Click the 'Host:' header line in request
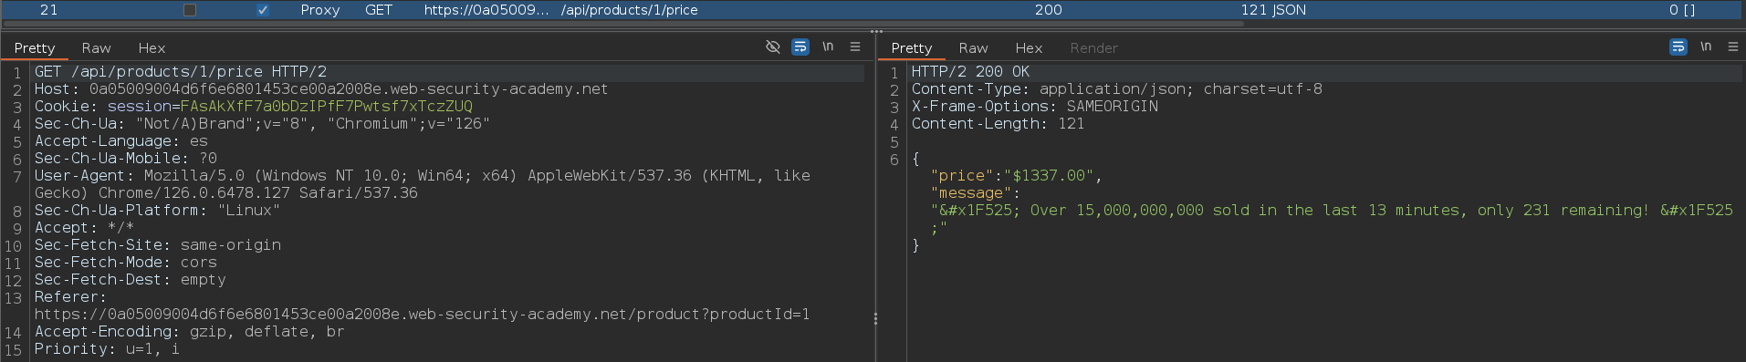The width and height of the screenshot is (1746, 362). click(321, 89)
